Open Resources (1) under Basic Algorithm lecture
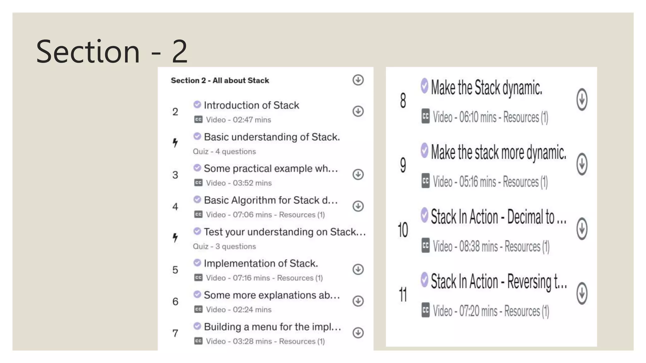646x363 pixels. (x=302, y=215)
